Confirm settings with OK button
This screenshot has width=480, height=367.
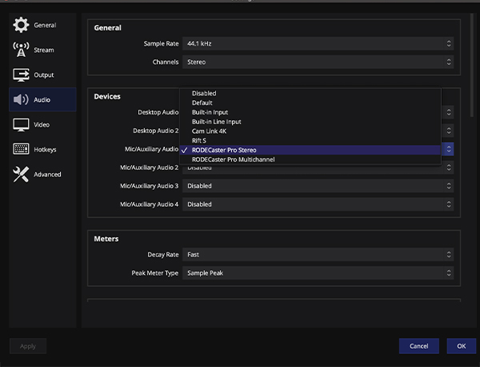click(462, 346)
